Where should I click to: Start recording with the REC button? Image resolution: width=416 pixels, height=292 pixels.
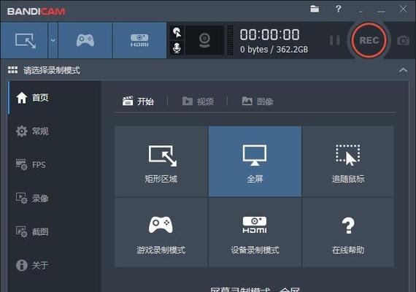click(x=369, y=40)
